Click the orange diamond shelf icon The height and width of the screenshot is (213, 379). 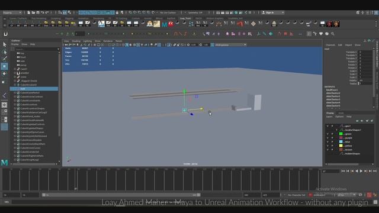[253, 24]
